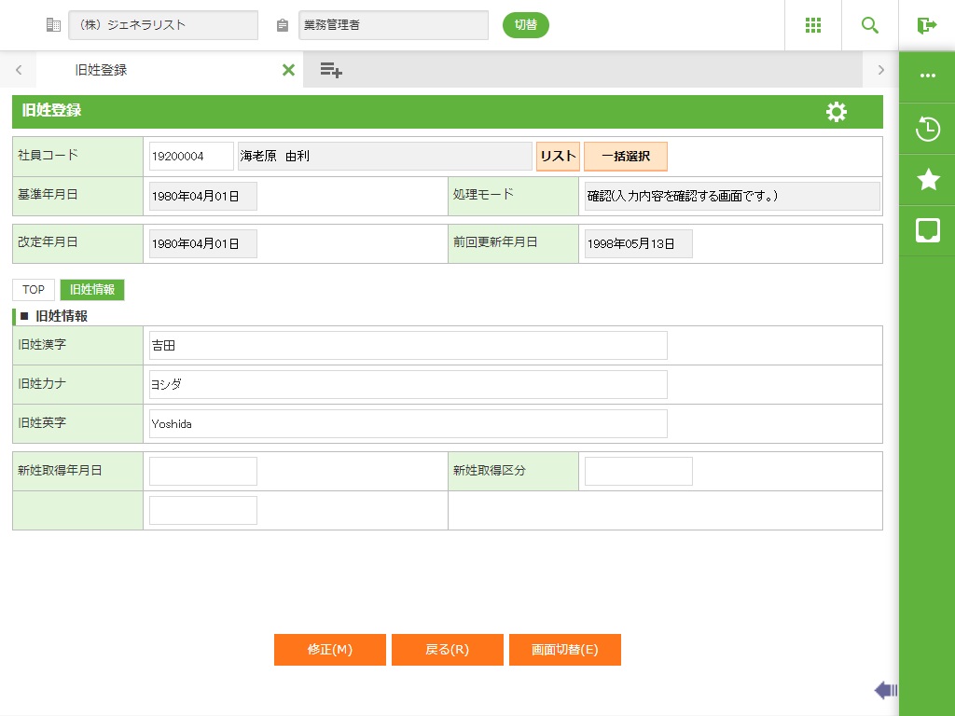Click the リスト button
This screenshot has width=955, height=716.
(x=558, y=157)
